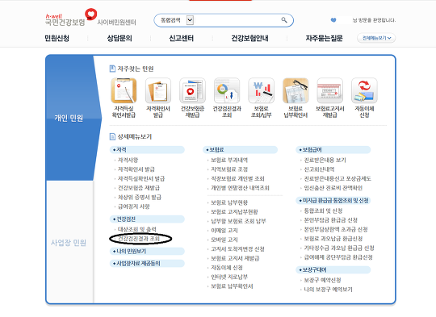Viewport: 436px width, 317px height.
Task: Open the 급여해제 공단부담금 환급신청 link
Action: point(338,257)
